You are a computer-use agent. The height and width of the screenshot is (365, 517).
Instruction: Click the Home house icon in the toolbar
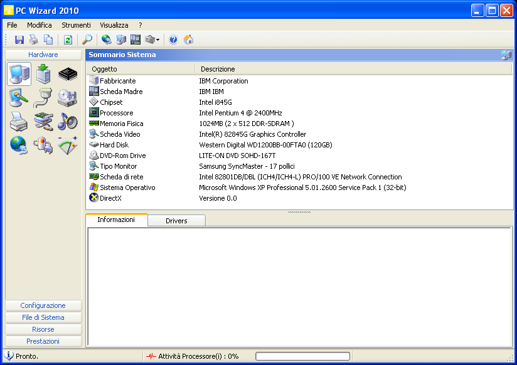[x=188, y=40]
